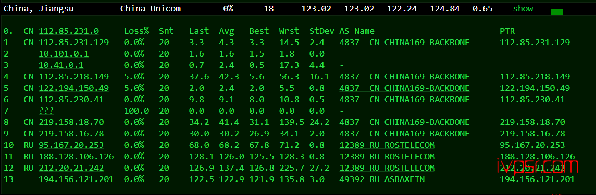Open hop 4 IP 112.85.218.149
The image size is (596, 195).
(x=74, y=77)
